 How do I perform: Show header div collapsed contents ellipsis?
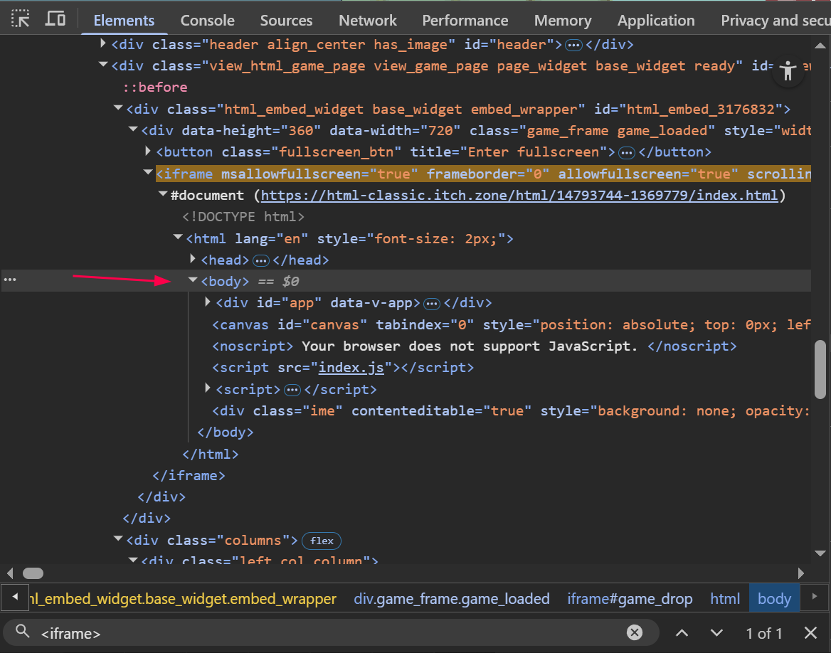573,46
